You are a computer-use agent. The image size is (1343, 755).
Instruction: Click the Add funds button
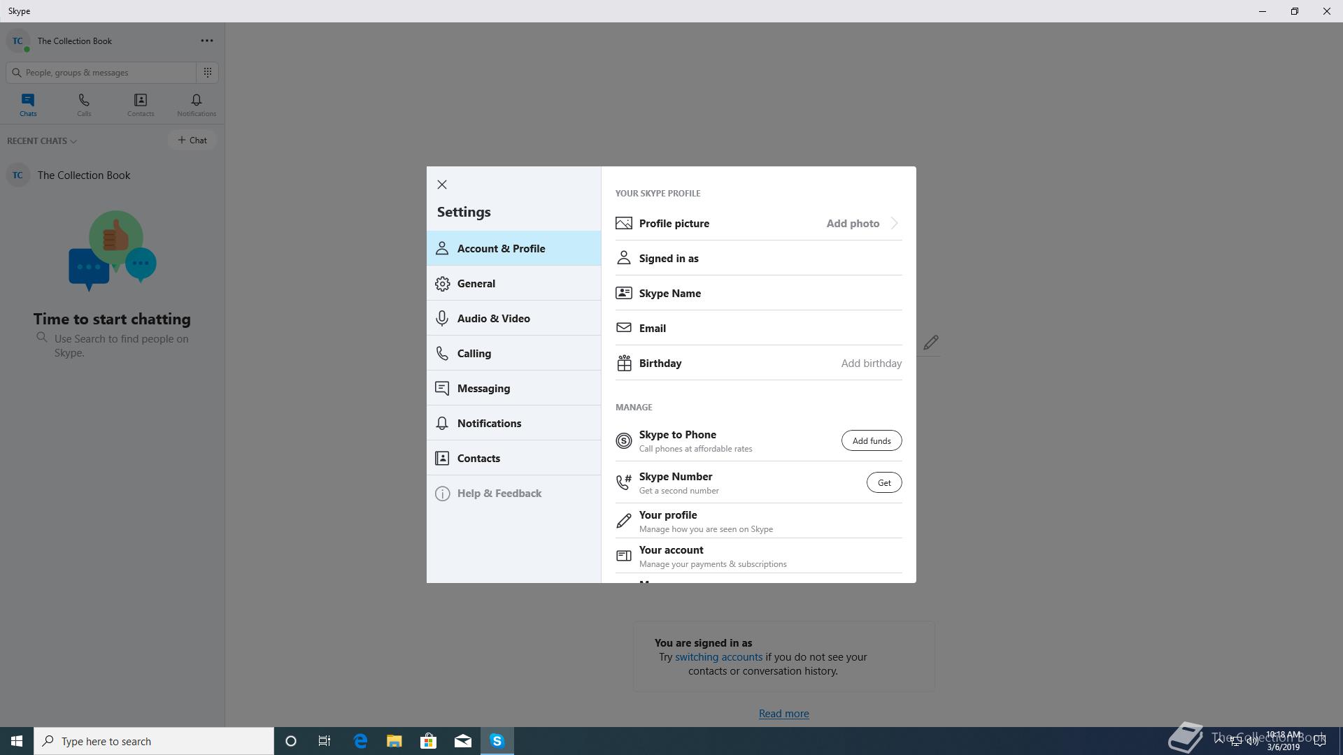coord(871,441)
